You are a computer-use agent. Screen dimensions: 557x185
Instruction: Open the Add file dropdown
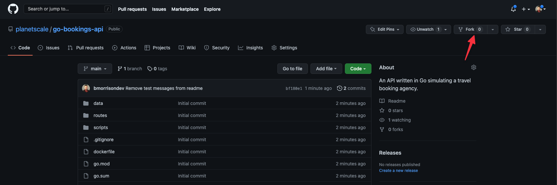[326, 69]
